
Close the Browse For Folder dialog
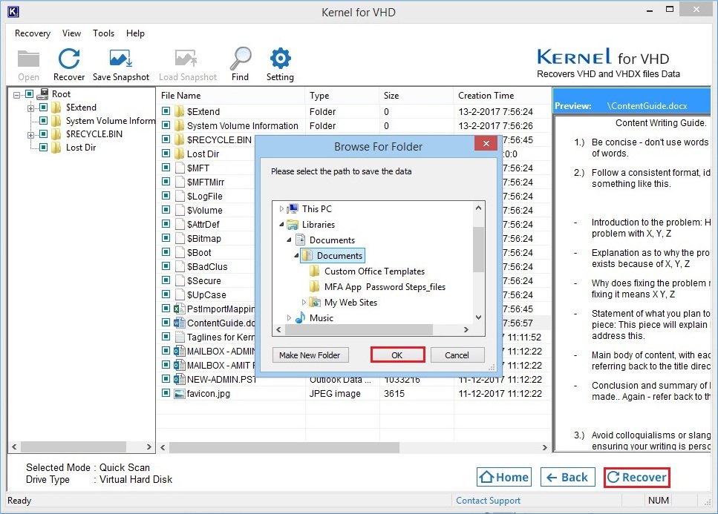point(486,144)
